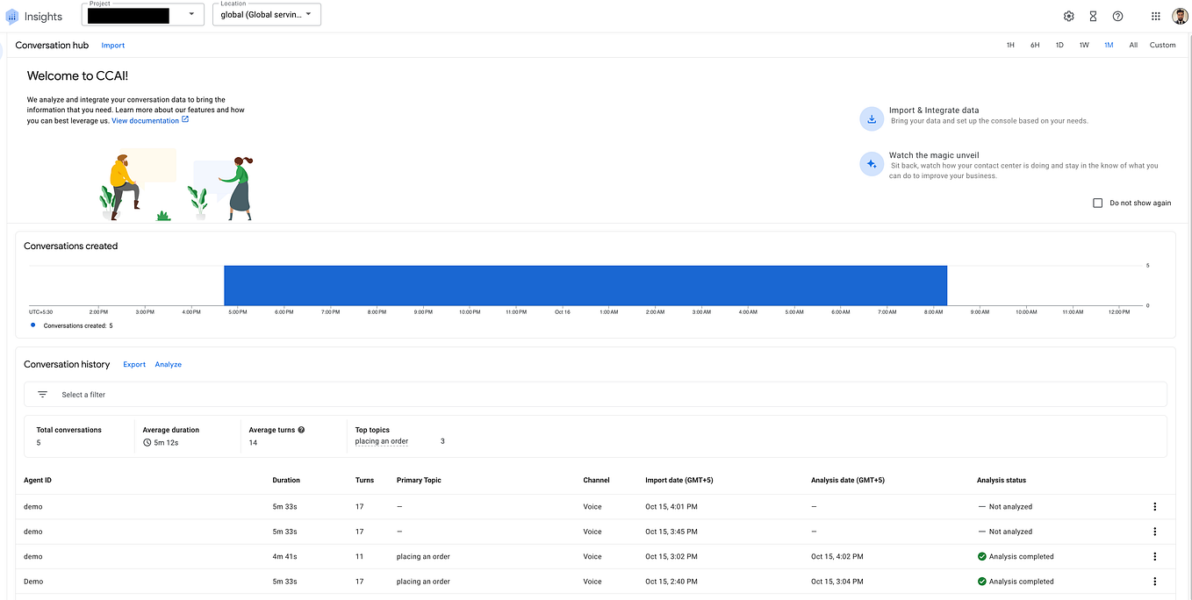Click the blue conversations bar in the chart

pos(585,284)
